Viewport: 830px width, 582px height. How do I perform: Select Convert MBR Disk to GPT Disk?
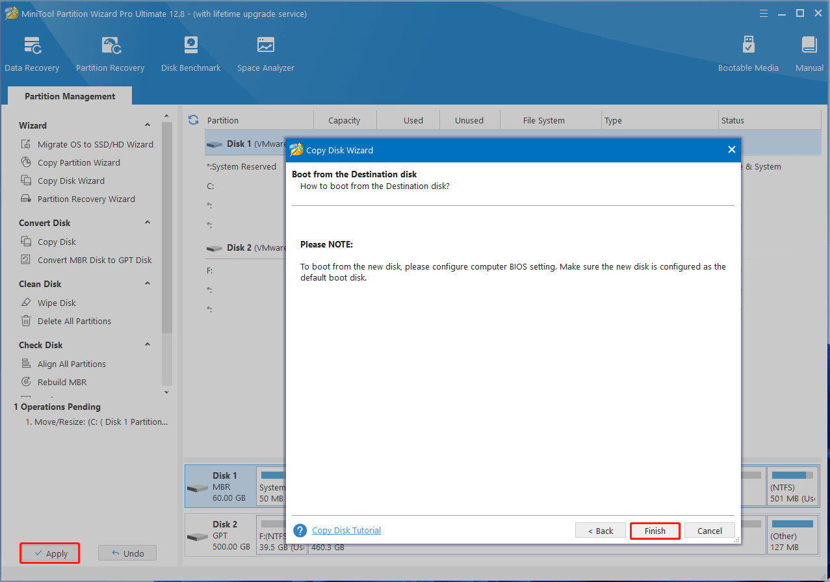(94, 260)
